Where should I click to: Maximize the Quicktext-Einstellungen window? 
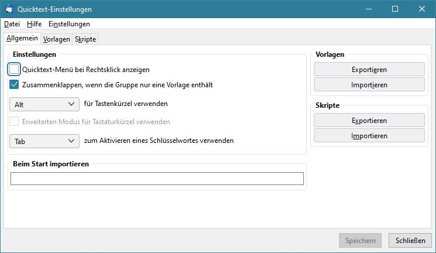click(x=395, y=9)
